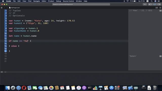This screenshot has height=91, width=162.
Task: Switch input source with the A icon
Action: [x=148, y=1]
